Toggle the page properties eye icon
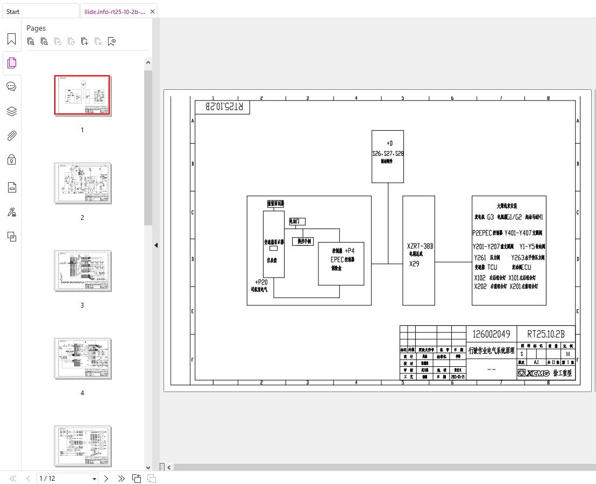 pyautogui.click(x=111, y=41)
